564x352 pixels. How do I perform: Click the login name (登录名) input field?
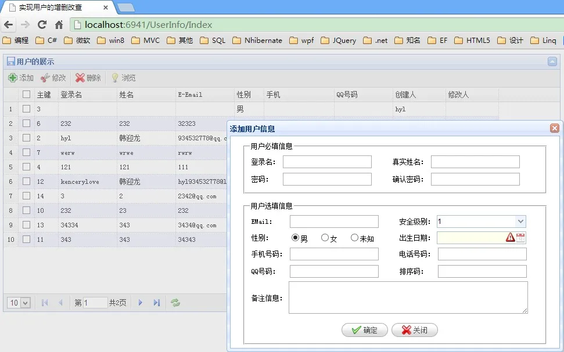click(x=327, y=162)
